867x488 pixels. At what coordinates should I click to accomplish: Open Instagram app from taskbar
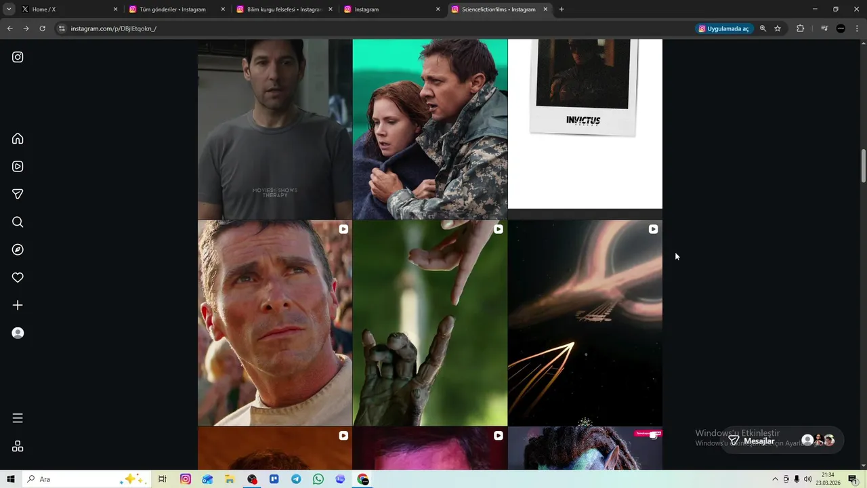[x=185, y=479]
